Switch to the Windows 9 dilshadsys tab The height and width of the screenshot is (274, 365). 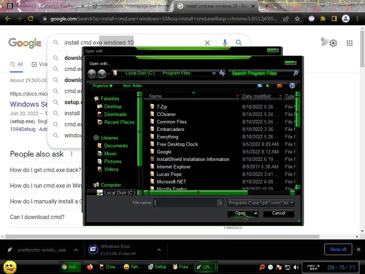click(x=46, y=6)
